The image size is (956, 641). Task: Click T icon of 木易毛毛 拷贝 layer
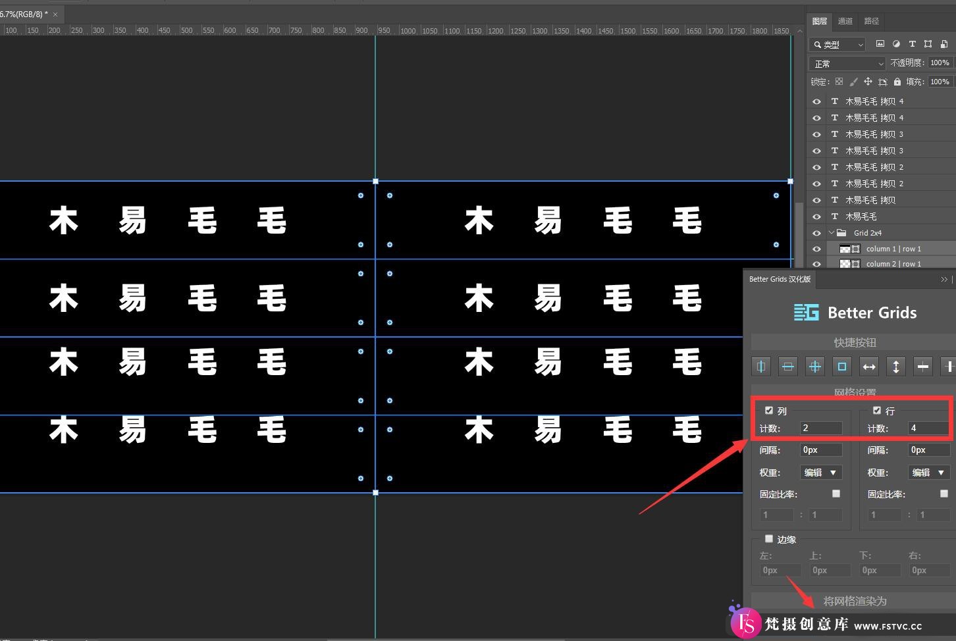point(835,199)
